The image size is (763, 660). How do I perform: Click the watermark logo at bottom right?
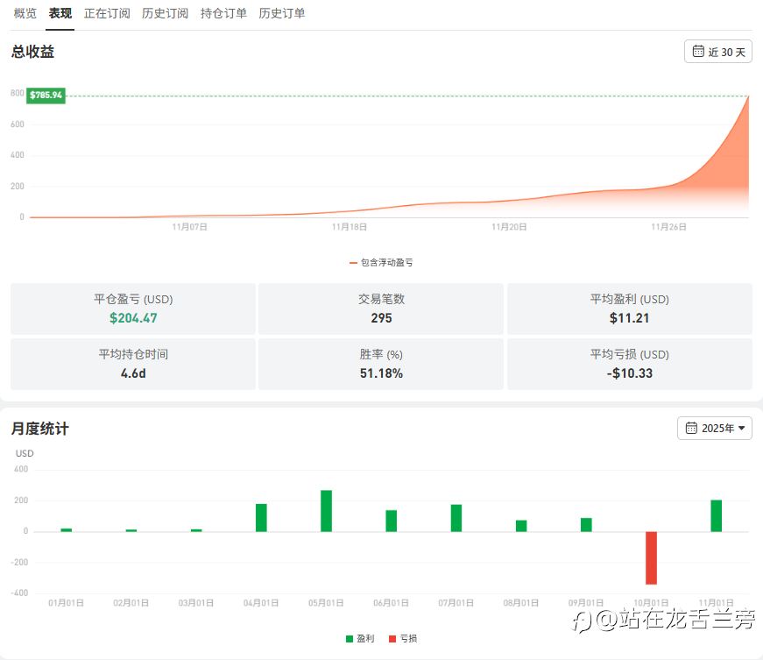[582, 621]
